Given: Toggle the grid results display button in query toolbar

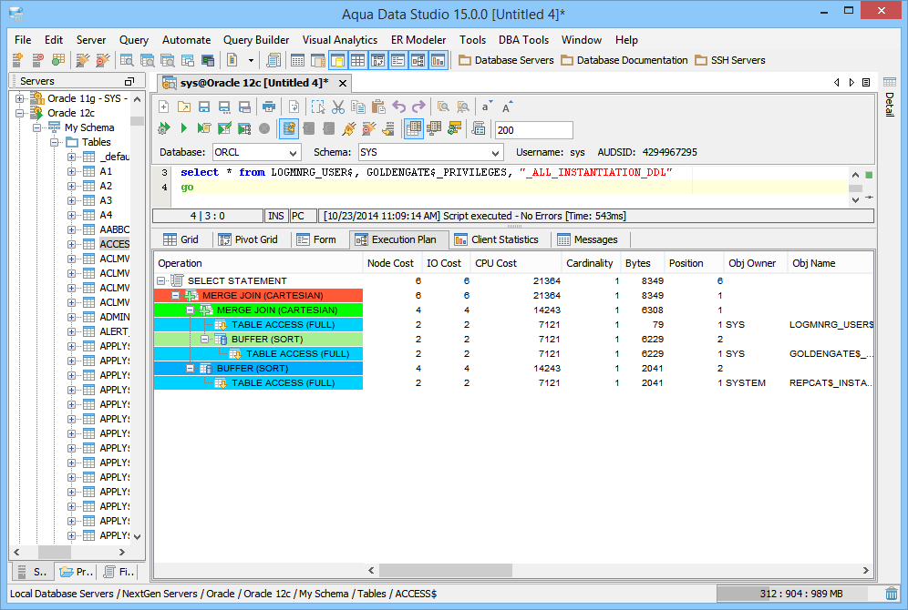Looking at the screenshot, I should pyautogui.click(x=414, y=128).
